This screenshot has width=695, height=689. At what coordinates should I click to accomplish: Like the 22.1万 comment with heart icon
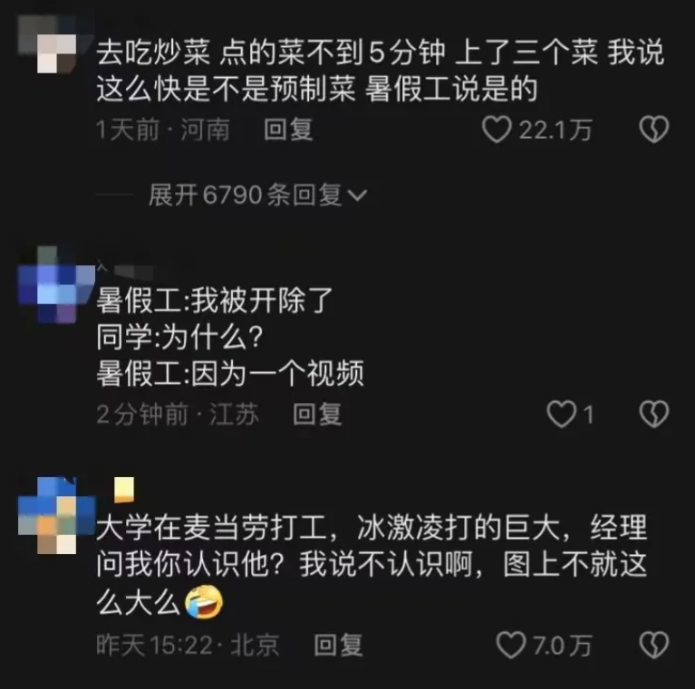point(497,129)
